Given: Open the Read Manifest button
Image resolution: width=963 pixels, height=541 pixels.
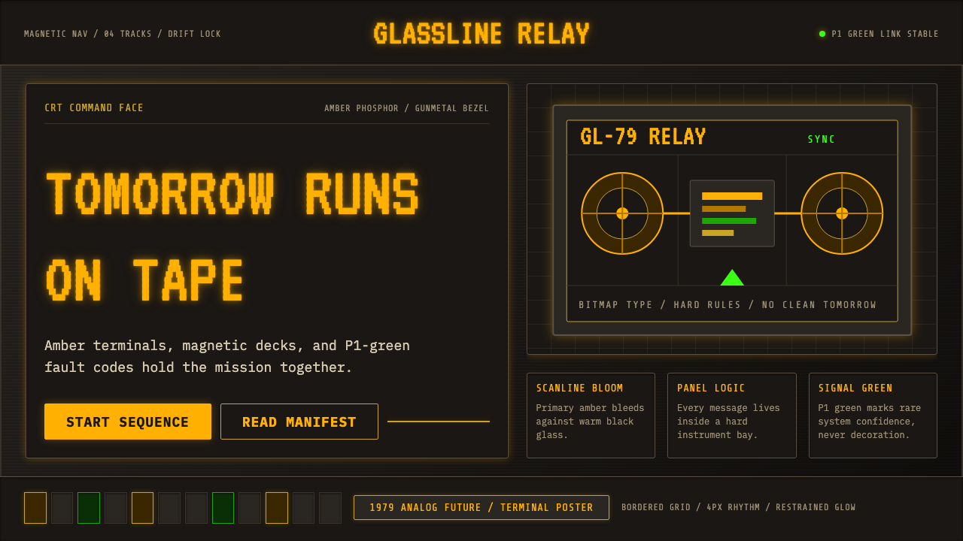Looking at the screenshot, I should (299, 422).
